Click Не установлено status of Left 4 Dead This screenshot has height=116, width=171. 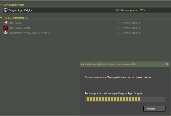click(130, 23)
